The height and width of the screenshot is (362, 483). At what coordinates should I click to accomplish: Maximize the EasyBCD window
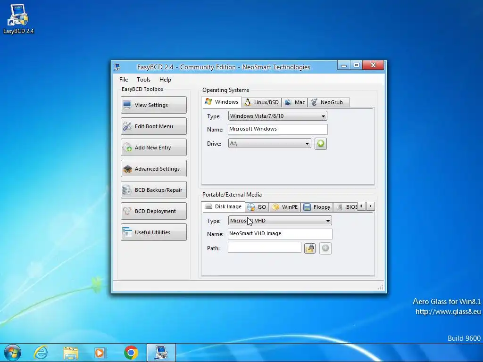pyautogui.click(x=357, y=65)
